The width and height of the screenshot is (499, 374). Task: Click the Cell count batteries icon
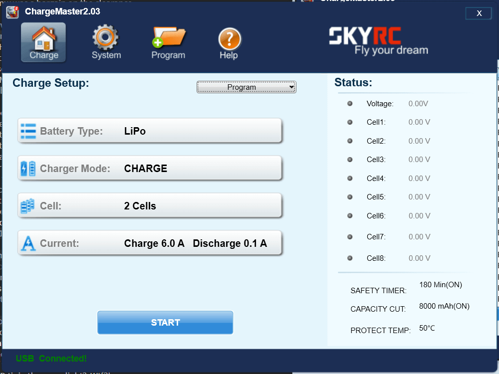click(x=28, y=206)
